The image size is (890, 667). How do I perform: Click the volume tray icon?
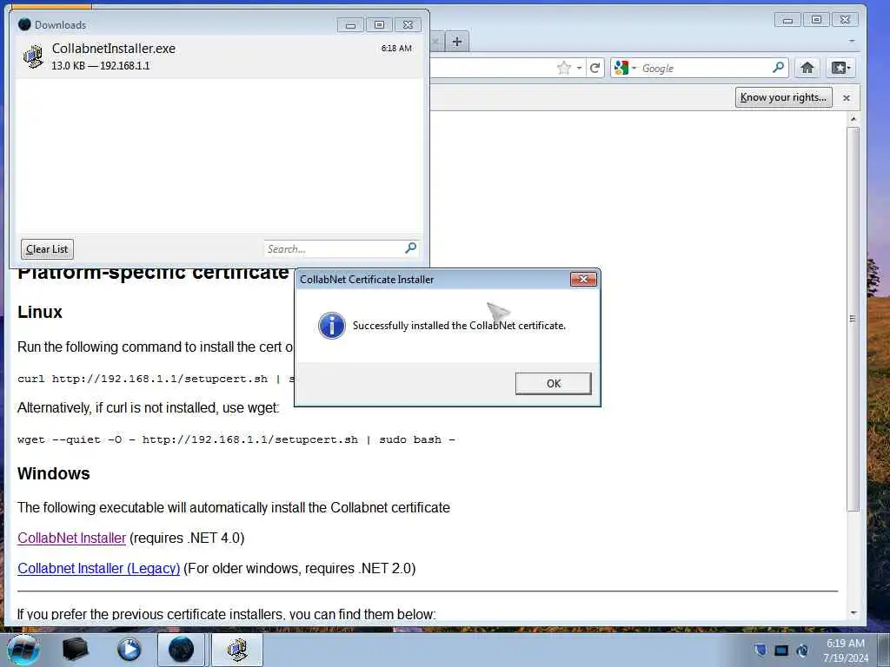(x=802, y=650)
